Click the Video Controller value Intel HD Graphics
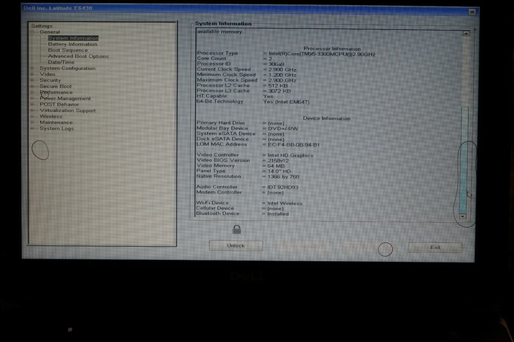514x342 pixels. click(290, 155)
